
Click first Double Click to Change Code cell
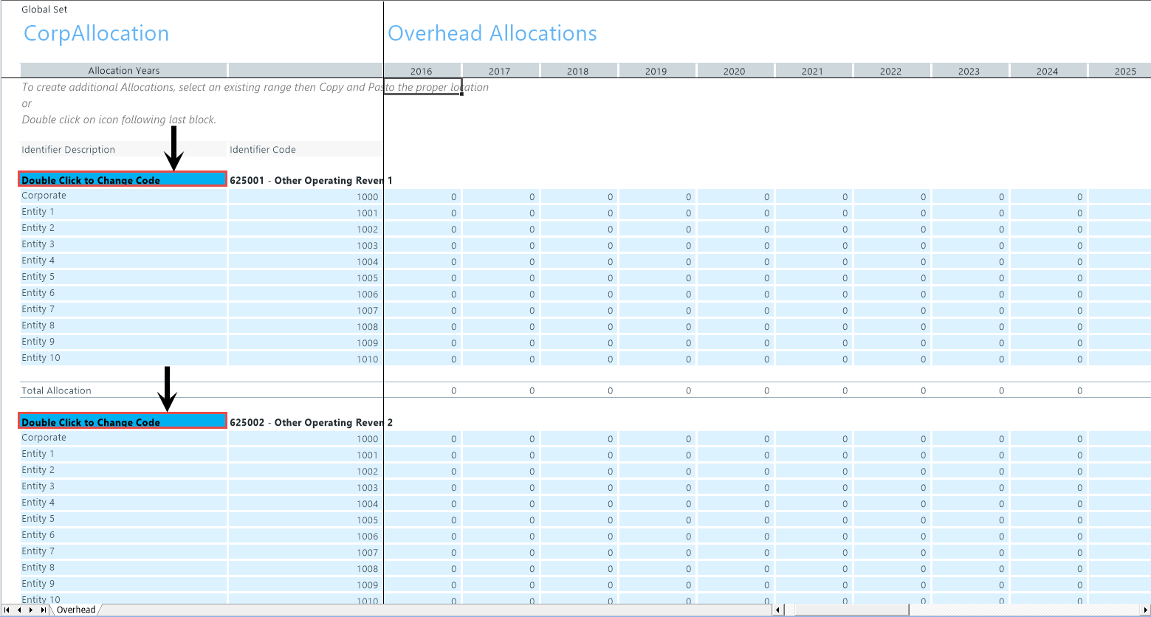[123, 179]
